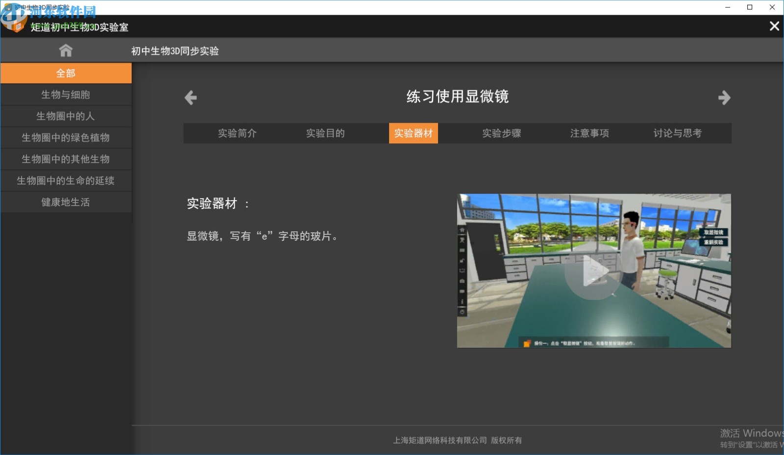Select the 实验器材 tab
The height and width of the screenshot is (455, 784).
(x=413, y=134)
